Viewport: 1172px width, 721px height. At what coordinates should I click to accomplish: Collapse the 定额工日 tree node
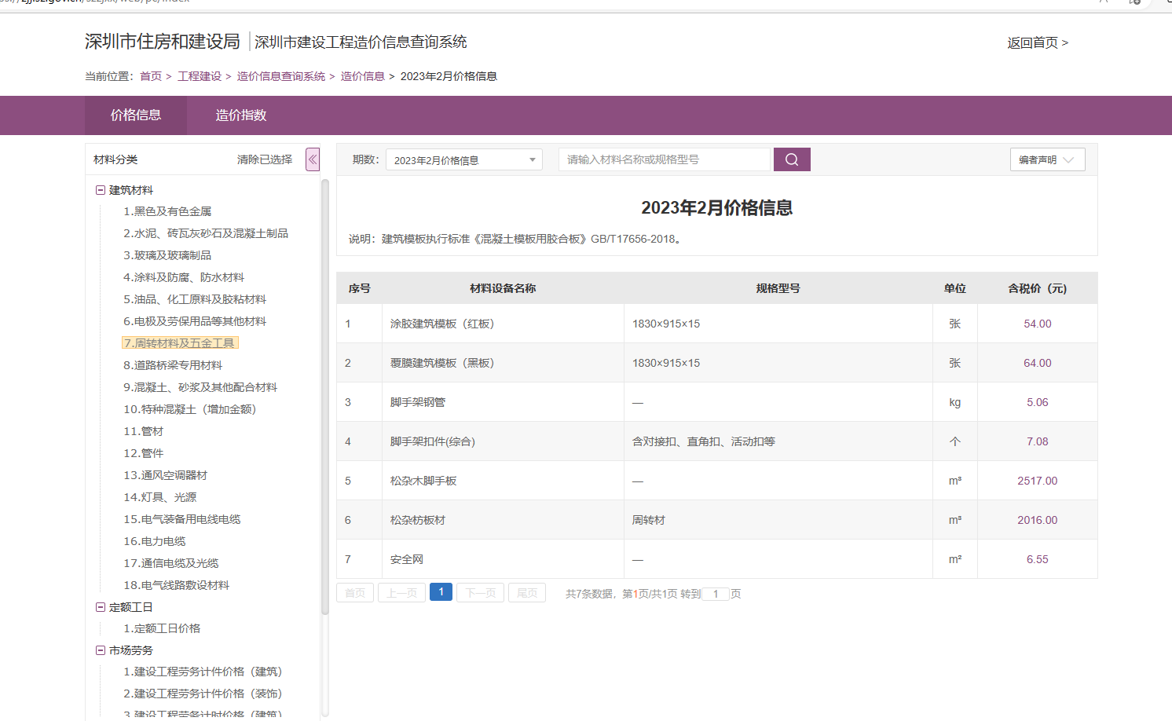pos(101,607)
